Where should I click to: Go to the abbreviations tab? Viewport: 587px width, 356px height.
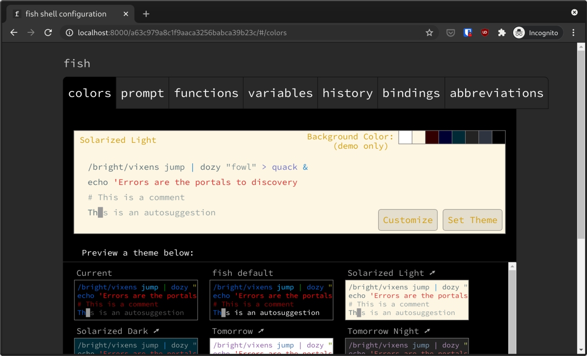click(x=496, y=93)
